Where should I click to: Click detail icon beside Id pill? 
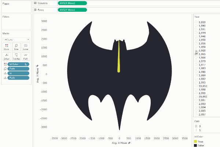(x=5, y=73)
